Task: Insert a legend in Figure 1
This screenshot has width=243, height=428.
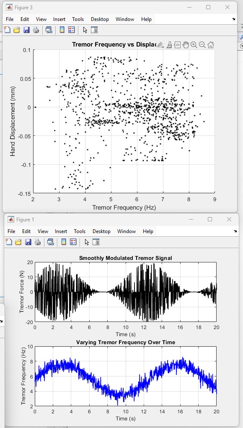Action: click(x=73, y=242)
